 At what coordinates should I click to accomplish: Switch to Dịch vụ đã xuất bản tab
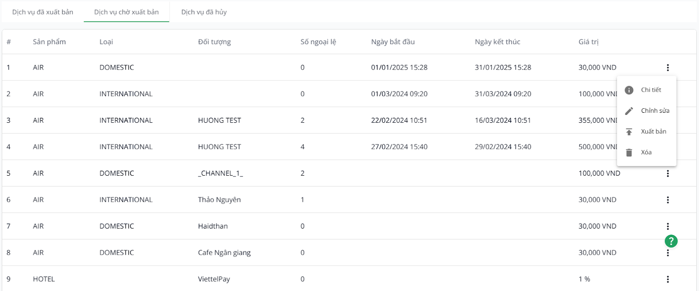coord(43,12)
